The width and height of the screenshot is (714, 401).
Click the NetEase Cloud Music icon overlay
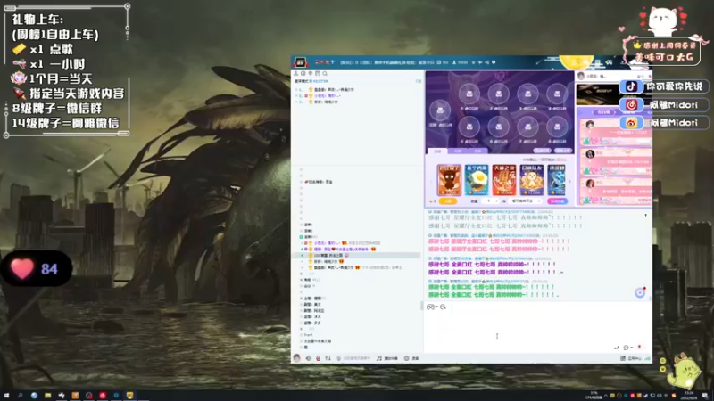[x=631, y=105]
